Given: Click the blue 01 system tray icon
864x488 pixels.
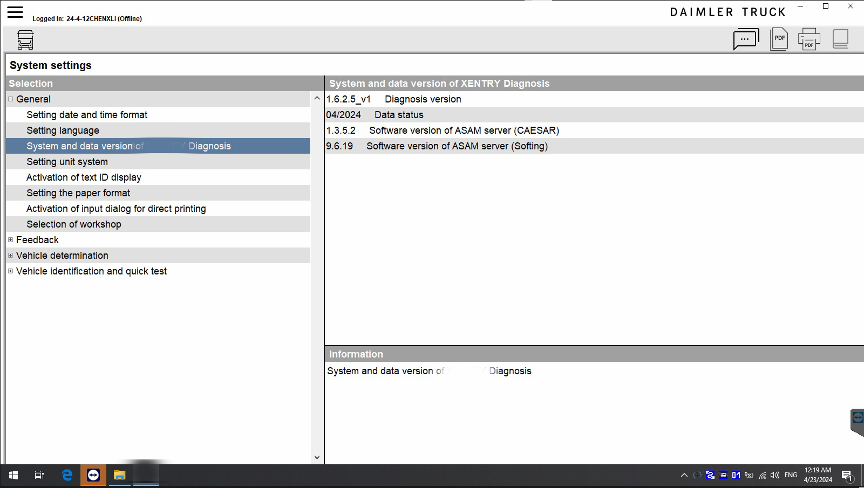Looking at the screenshot, I should coord(736,475).
